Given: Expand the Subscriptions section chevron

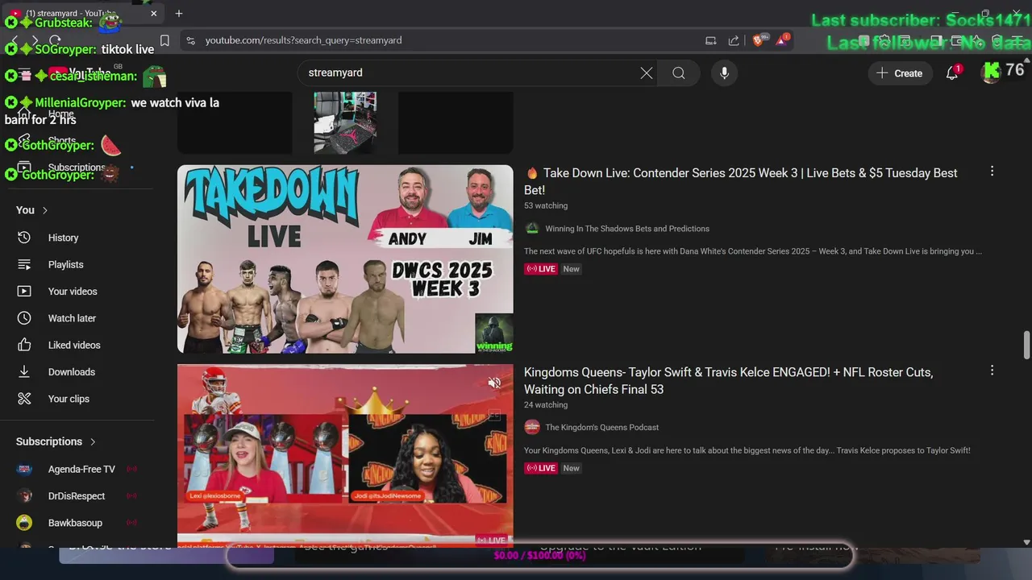Looking at the screenshot, I should (x=93, y=441).
